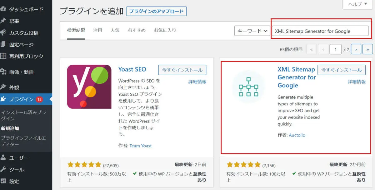Click the Yoast SEO star rating

pos(84,165)
